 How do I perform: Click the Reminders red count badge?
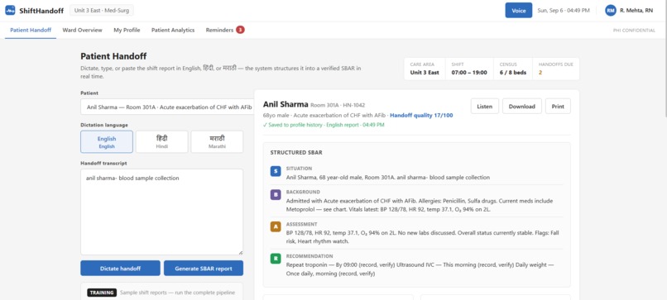pos(240,30)
